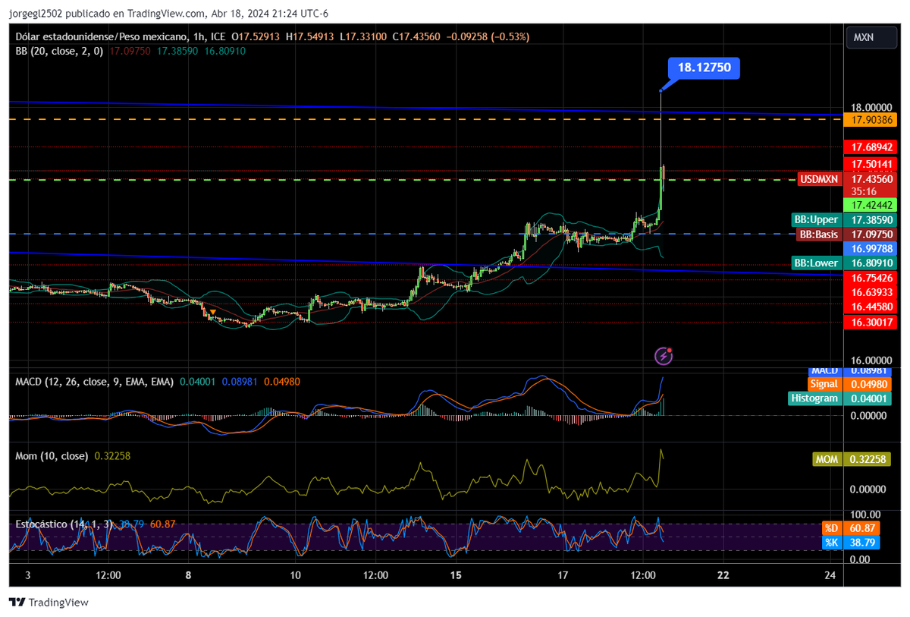The height and width of the screenshot is (617, 910).
Task: Select the 18.12750 price callout label
Action: (704, 68)
